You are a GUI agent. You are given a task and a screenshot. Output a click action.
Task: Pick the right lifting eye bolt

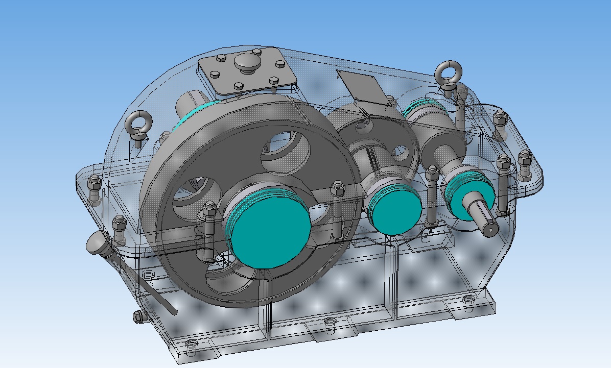point(448,76)
